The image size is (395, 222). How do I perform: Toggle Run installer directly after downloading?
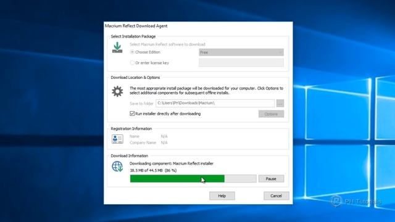click(132, 113)
